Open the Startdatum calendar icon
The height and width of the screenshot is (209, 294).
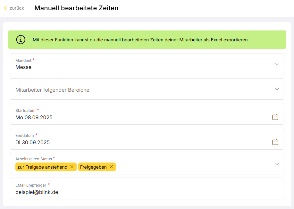[x=275, y=117]
